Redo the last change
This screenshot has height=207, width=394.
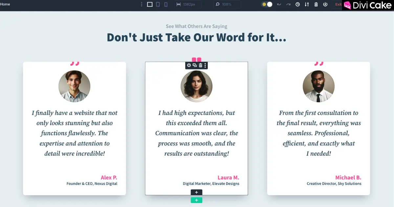click(x=288, y=4)
